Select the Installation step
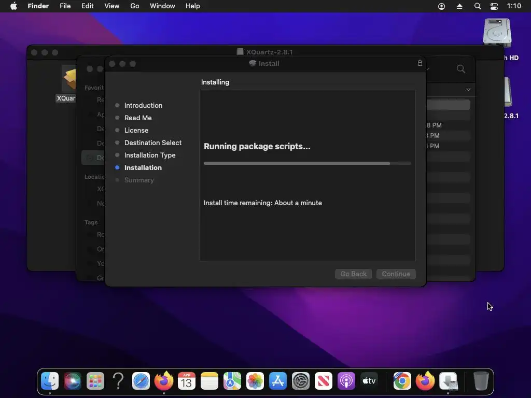Screen dimensions: 531x398 click(143, 167)
